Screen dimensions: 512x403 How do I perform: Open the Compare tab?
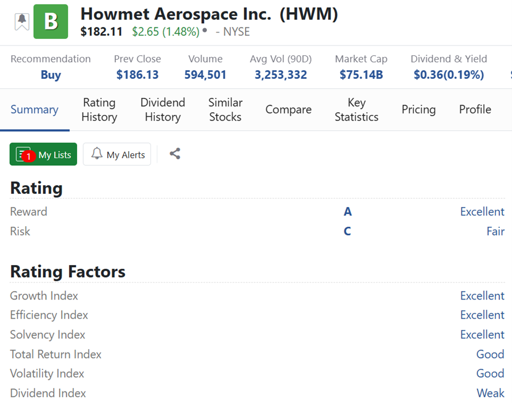(288, 110)
